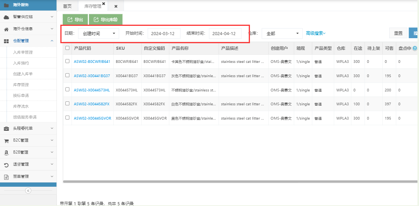Screen dimensions: 419x206
Task: Open product link ASW02-X0044582FX
Action: (x=92, y=104)
